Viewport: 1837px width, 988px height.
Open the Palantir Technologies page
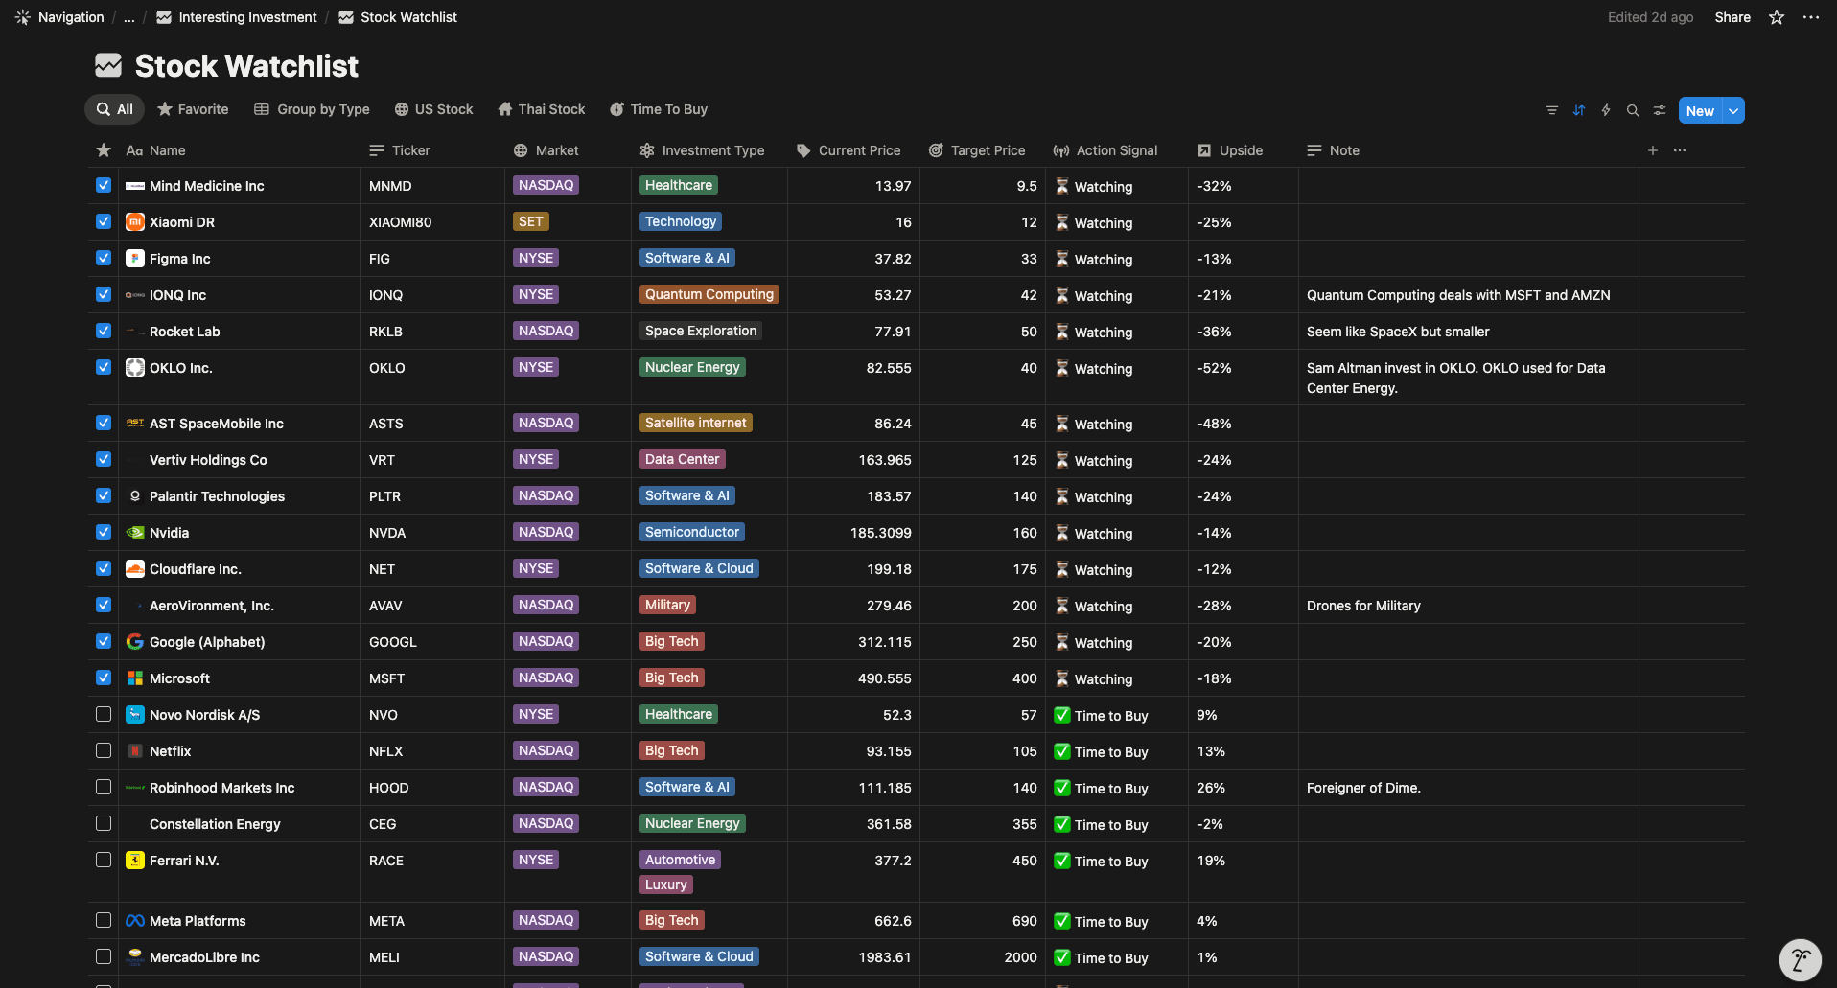click(x=217, y=496)
